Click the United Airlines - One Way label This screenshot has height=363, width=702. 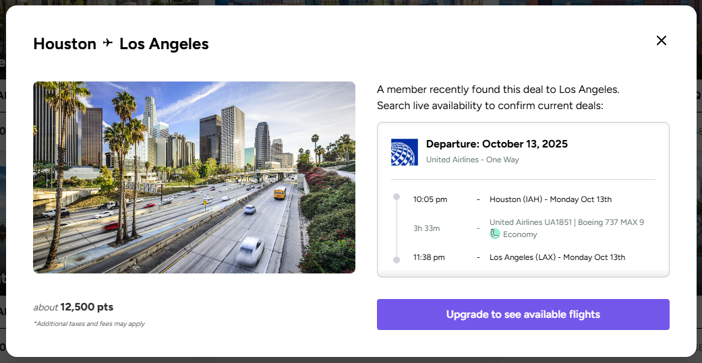coord(473,160)
